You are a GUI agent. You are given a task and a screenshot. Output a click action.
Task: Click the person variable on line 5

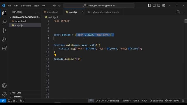66,35
